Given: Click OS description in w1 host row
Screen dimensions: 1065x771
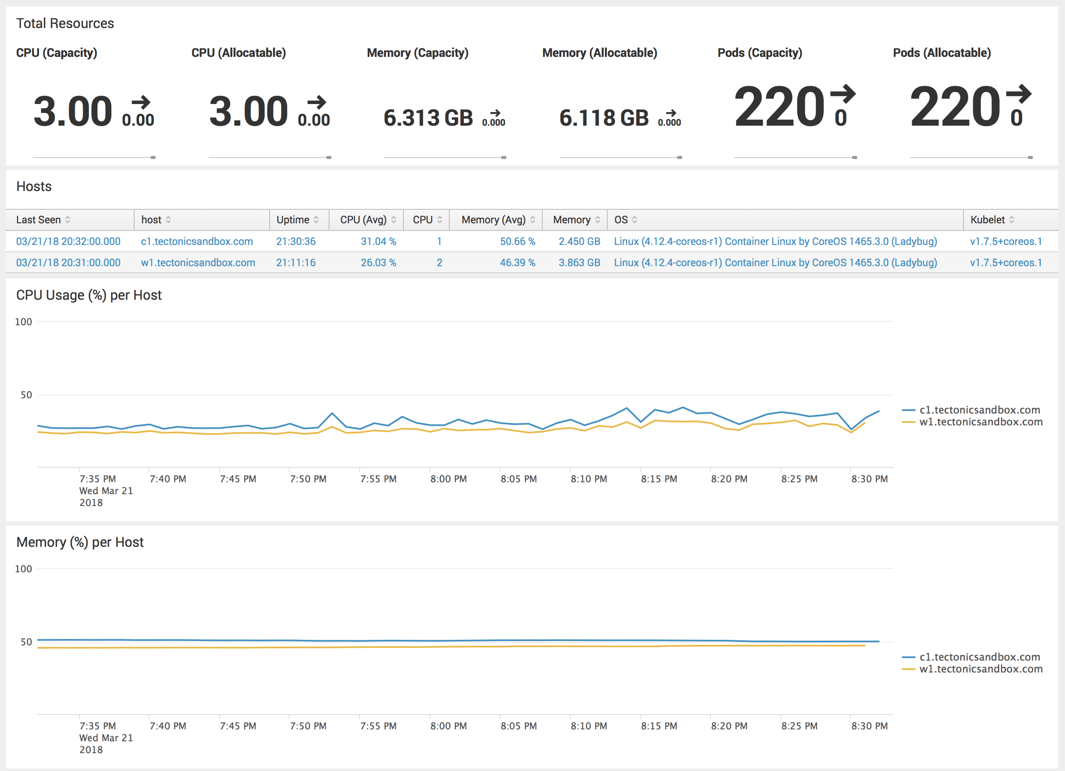Looking at the screenshot, I should coord(775,262).
